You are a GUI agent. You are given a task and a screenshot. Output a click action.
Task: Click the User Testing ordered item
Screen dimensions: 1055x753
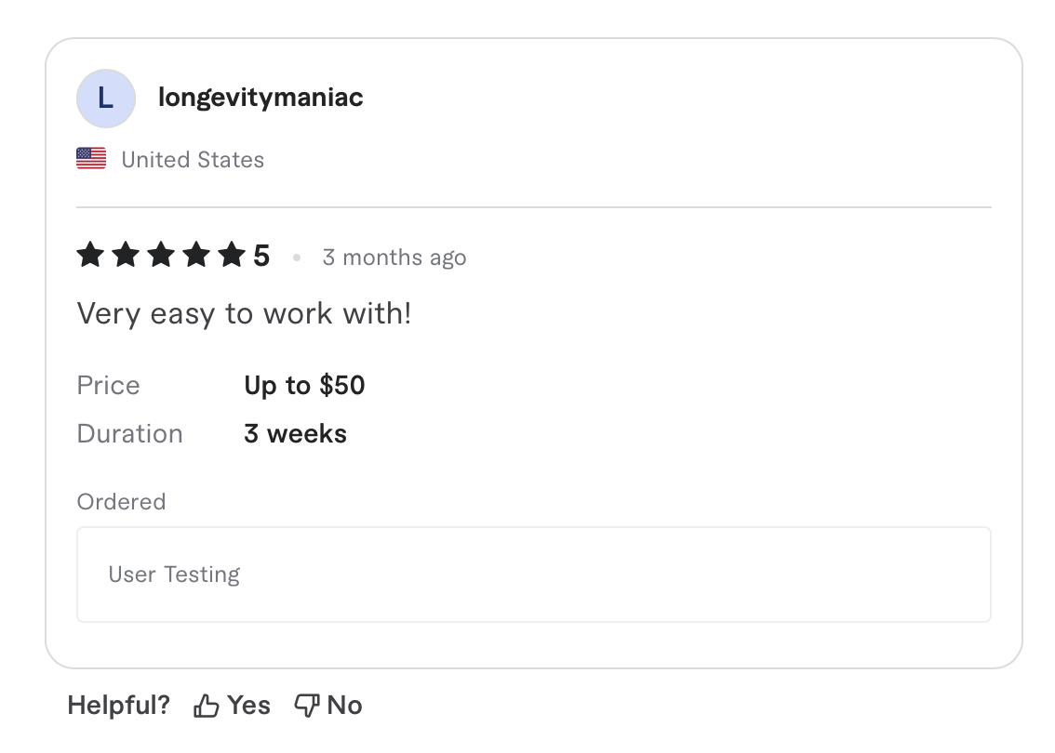click(x=175, y=574)
